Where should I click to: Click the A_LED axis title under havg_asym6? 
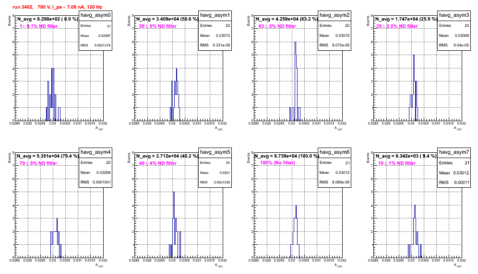[x=338, y=266]
